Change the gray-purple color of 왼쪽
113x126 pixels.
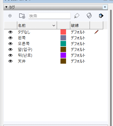tap(63, 38)
